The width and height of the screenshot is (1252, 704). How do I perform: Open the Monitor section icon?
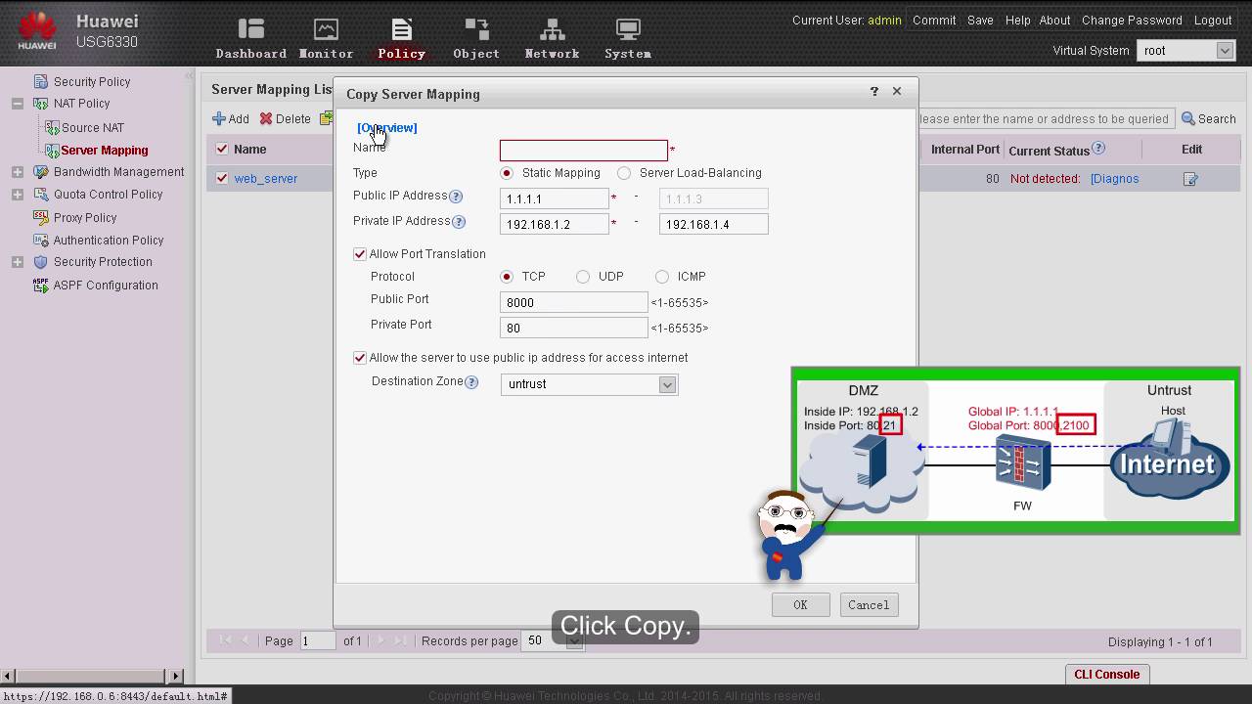click(326, 29)
